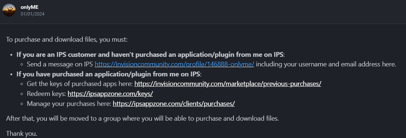Viewport: 406px width, 138px height.
Task: Click the 'Redeem keys:' label
Action: (46, 94)
